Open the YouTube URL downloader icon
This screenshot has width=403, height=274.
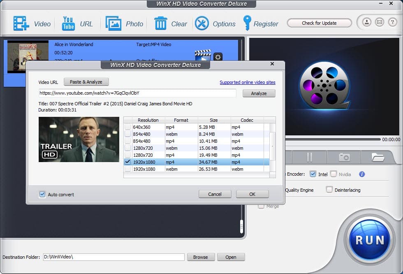[x=68, y=23]
